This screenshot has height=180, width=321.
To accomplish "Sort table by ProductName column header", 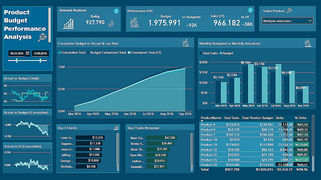I will [211, 118].
